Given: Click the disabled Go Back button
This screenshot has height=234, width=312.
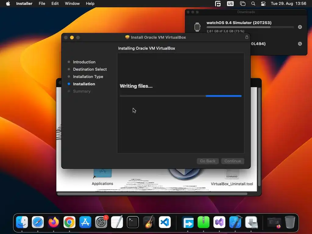Looking at the screenshot, I should [208, 161].
